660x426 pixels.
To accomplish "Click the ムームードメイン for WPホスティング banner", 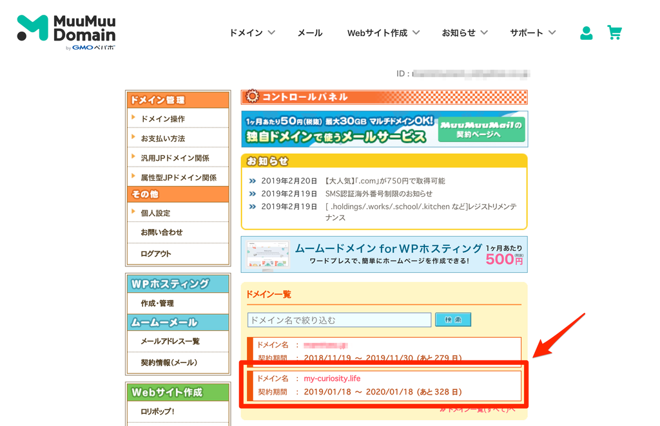I will click(384, 254).
